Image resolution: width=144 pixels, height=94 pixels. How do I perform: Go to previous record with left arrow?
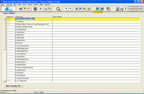(66, 9)
